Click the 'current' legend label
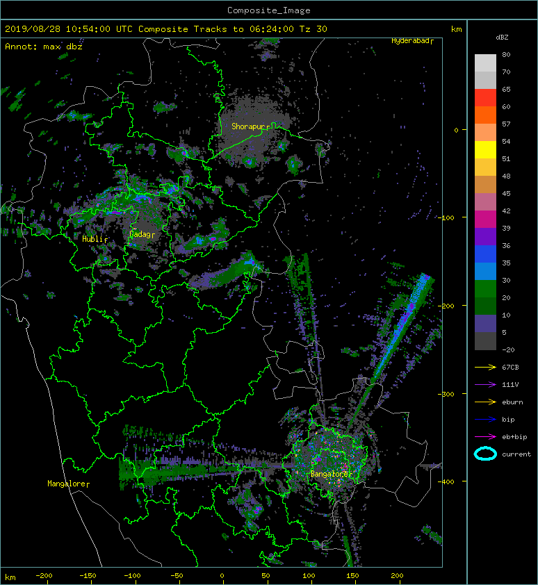 pyautogui.click(x=516, y=454)
